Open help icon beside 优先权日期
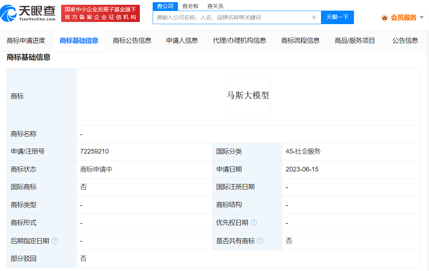 pos(254,223)
